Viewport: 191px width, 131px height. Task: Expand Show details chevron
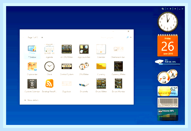click(25, 100)
